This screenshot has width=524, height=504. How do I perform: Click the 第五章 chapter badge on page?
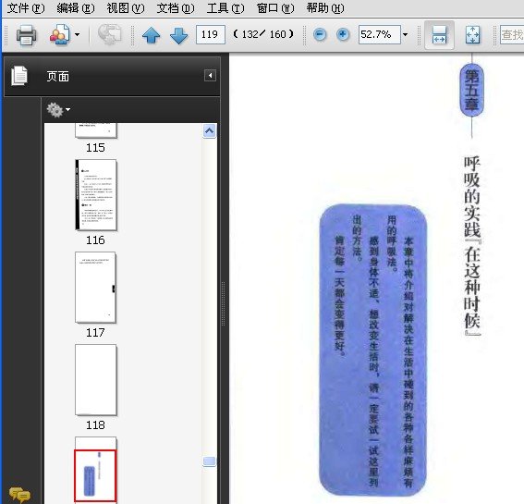click(x=471, y=91)
